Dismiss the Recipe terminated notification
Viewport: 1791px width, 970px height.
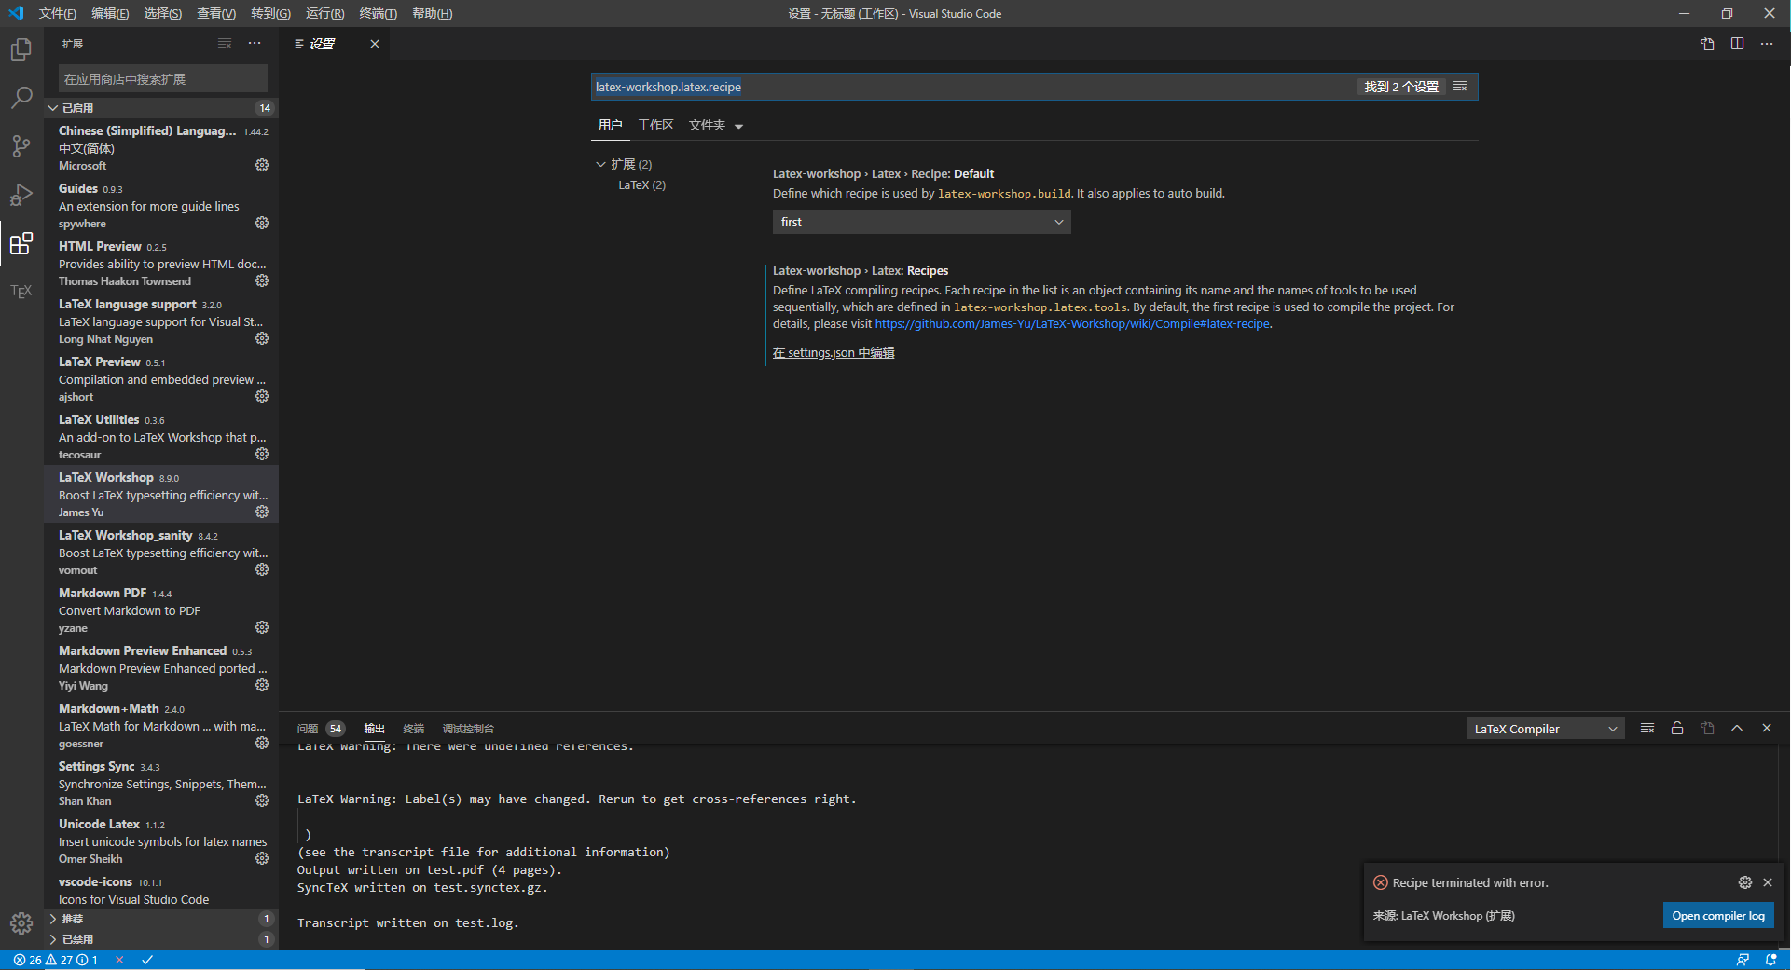tap(1768, 882)
